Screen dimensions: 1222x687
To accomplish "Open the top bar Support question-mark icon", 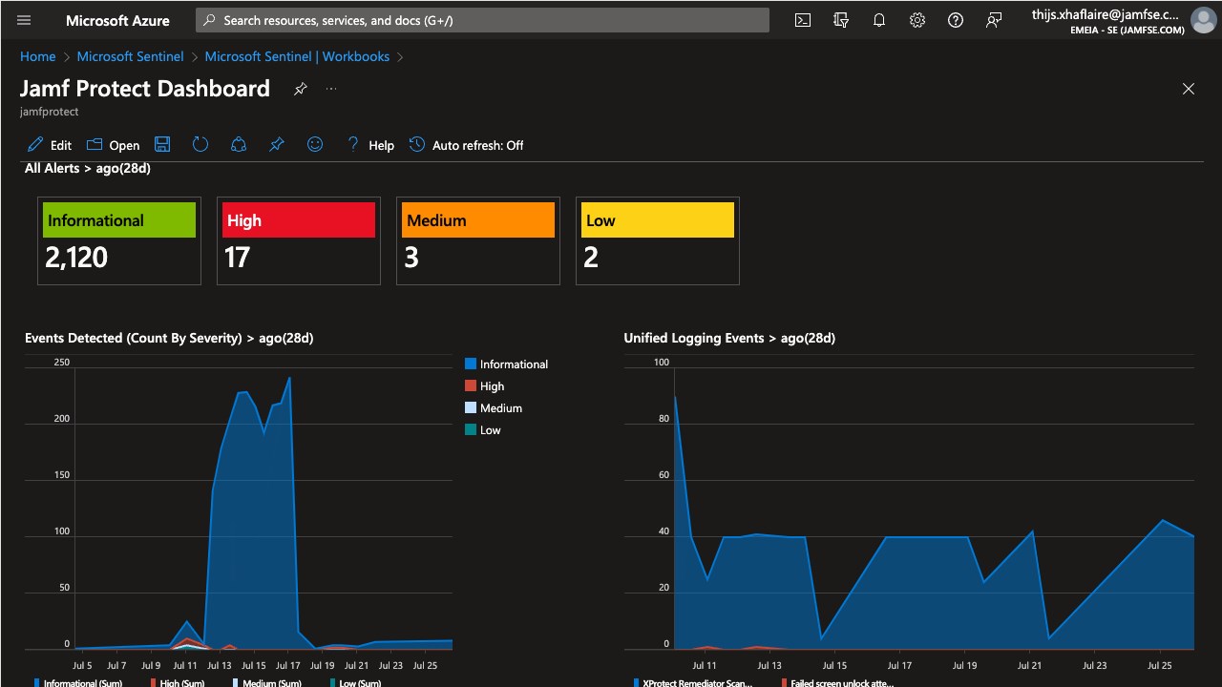I will click(956, 20).
